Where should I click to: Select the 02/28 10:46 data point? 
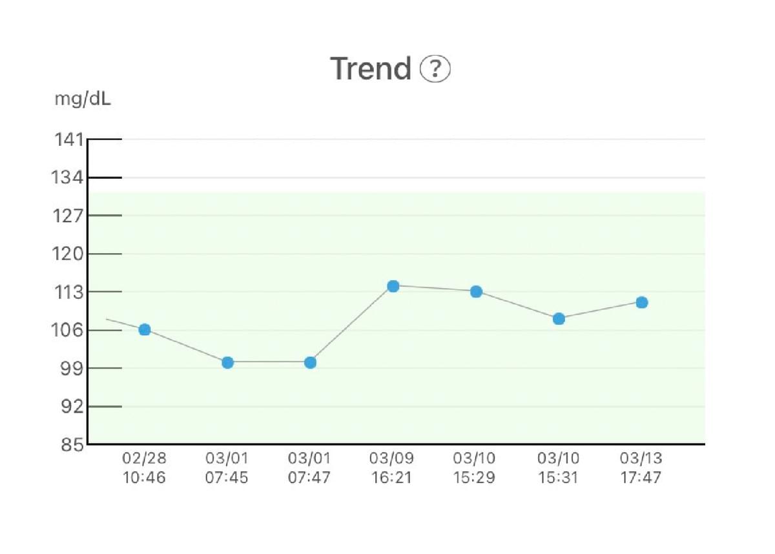(x=145, y=329)
